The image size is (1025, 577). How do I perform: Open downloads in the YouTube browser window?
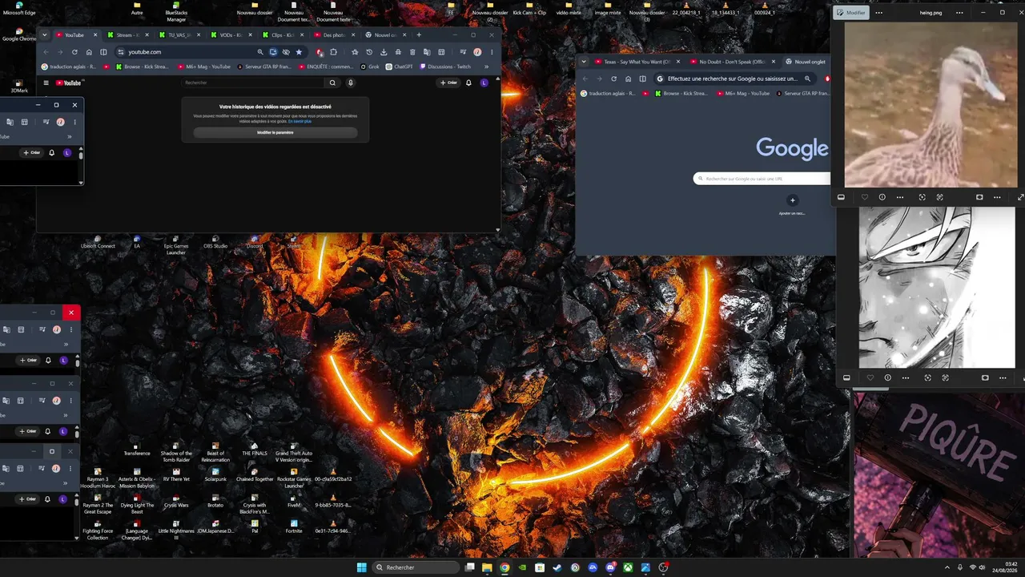[x=384, y=52]
